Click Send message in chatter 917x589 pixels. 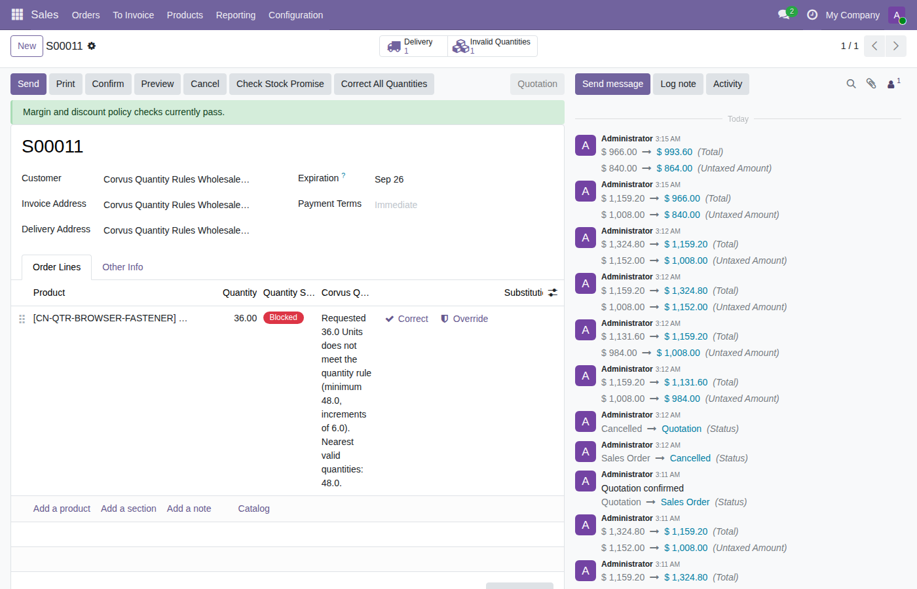click(612, 84)
